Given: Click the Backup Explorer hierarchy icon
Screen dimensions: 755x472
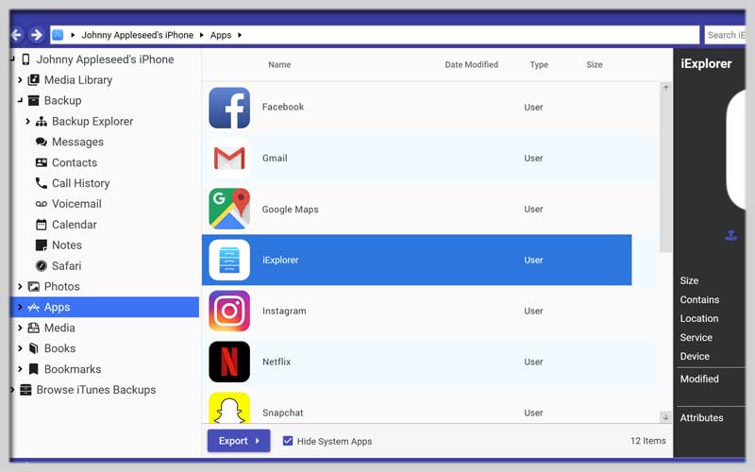Looking at the screenshot, I should point(42,122).
